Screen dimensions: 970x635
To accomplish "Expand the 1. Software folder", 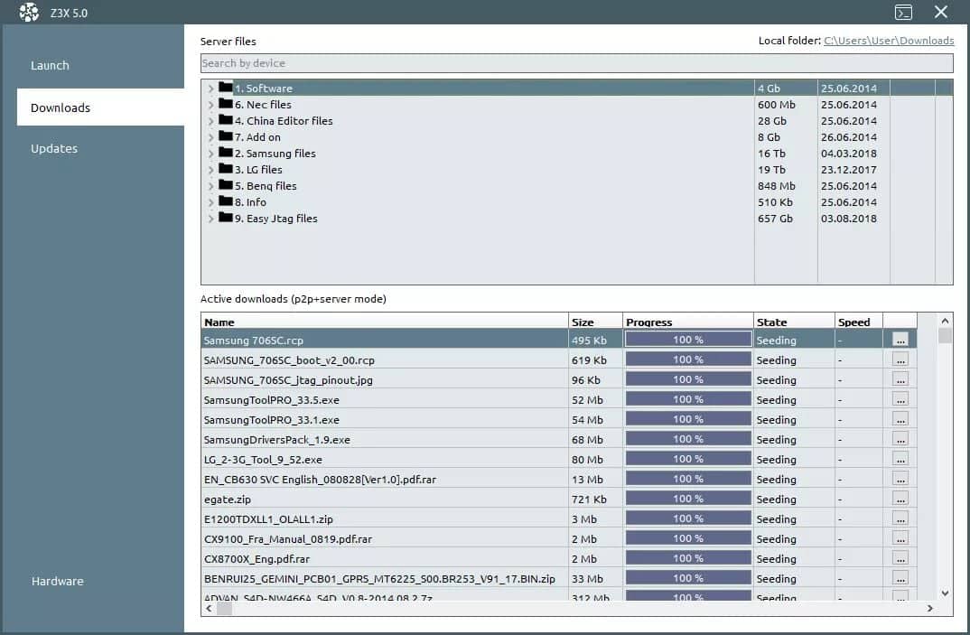I will coord(210,89).
